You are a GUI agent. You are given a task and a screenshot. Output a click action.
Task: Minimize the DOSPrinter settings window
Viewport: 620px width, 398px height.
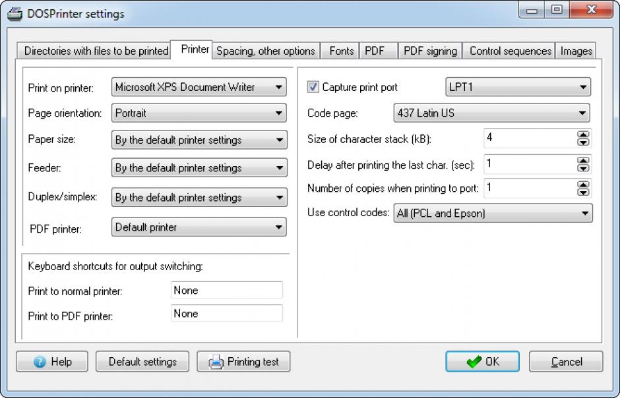coord(532,10)
